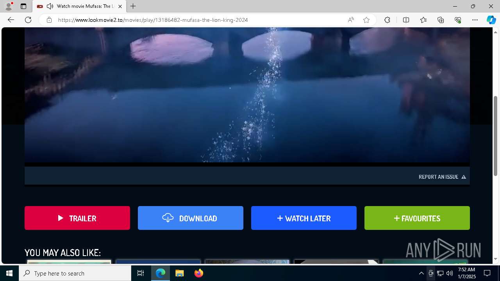Viewport: 500px width, 281px height.
Task: Open Browser essentials heart icon
Action: coord(458,20)
